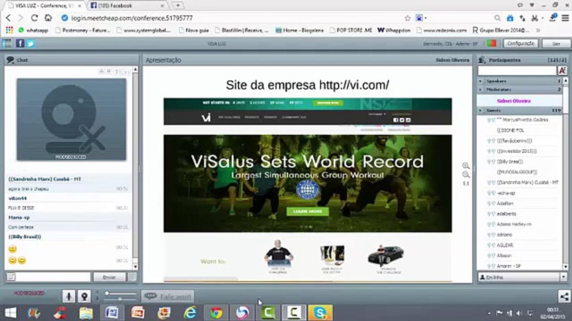Select moderator Sidnei Oliveira
The width and height of the screenshot is (572, 321).
click(513, 101)
